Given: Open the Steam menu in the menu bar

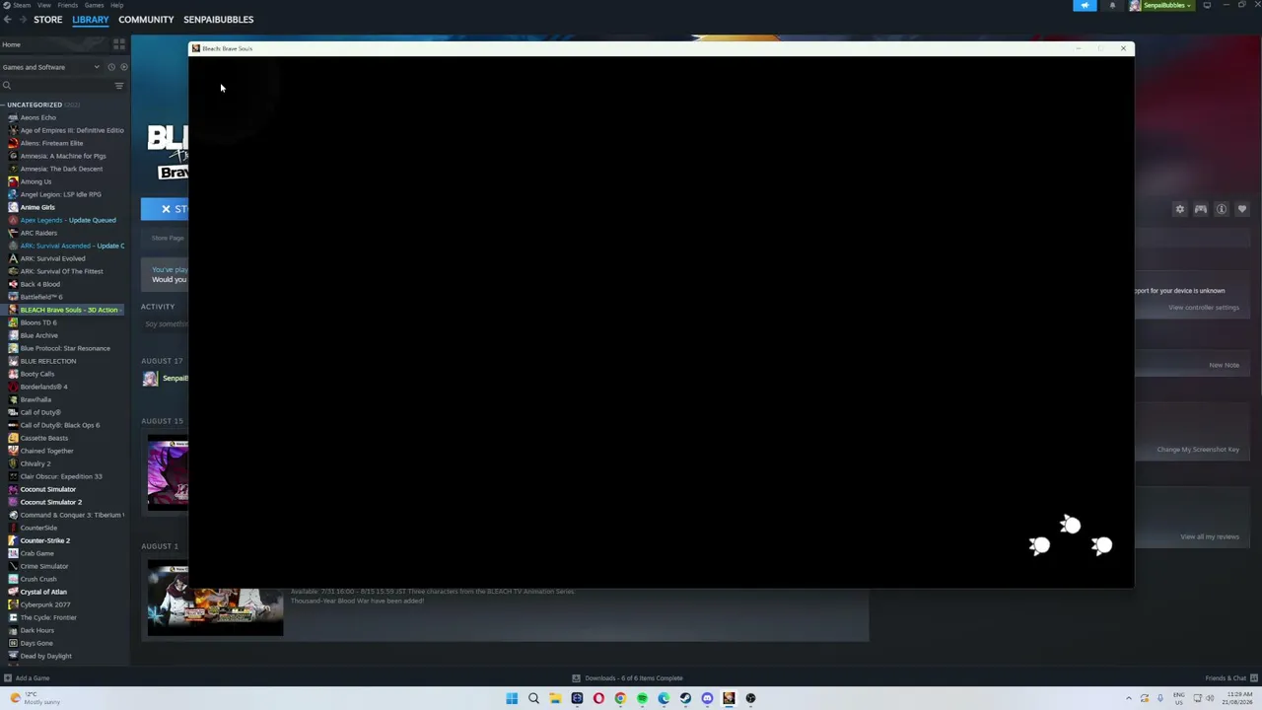Looking at the screenshot, I should (22, 5).
